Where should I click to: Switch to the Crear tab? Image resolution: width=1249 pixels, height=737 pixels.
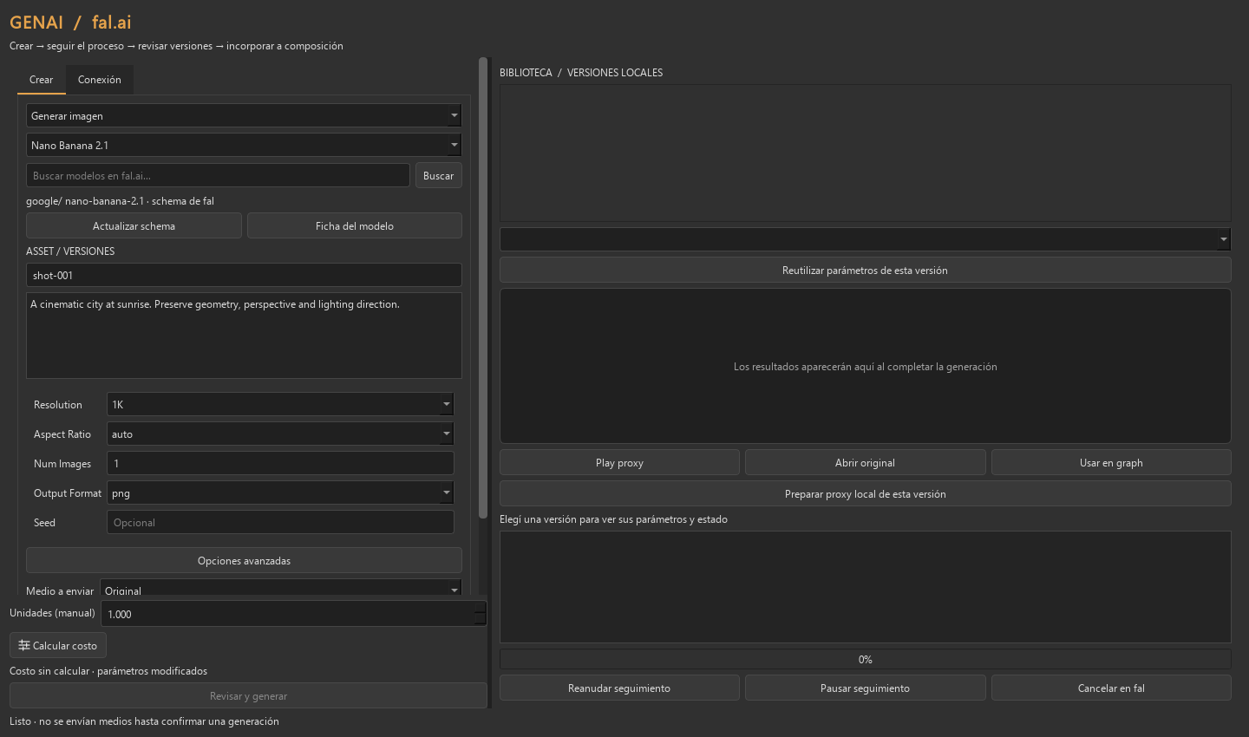click(41, 80)
